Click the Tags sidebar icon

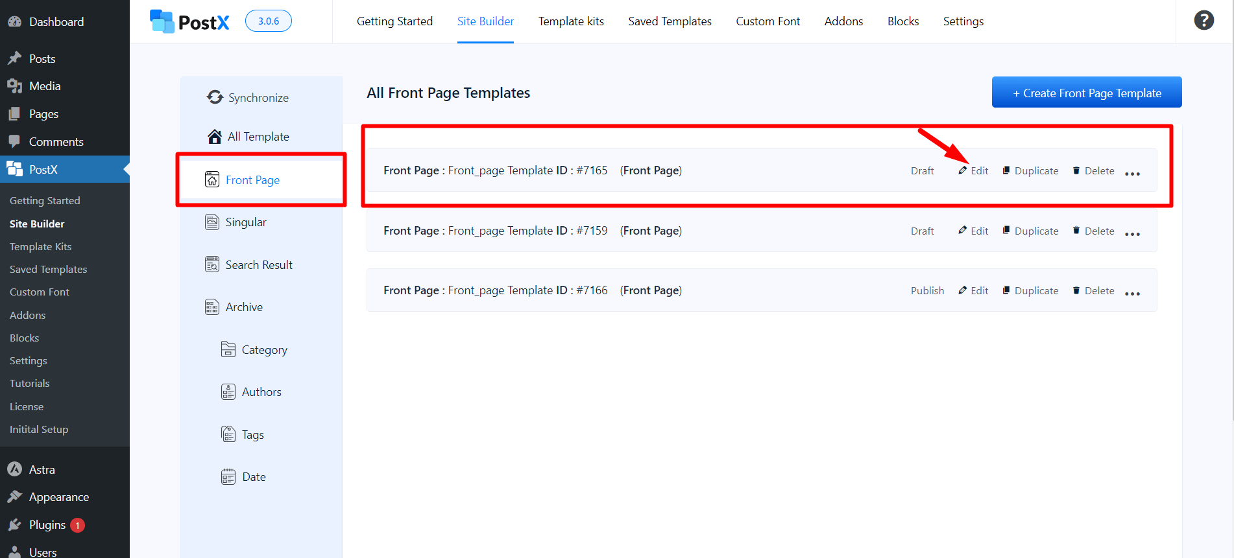click(x=228, y=434)
